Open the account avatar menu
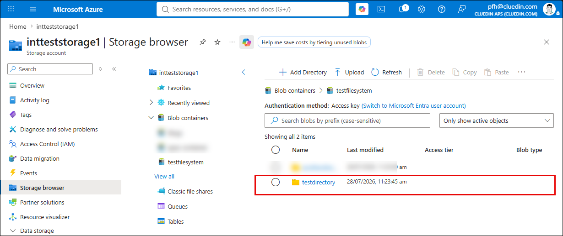This screenshot has height=236, width=563. pos(549,9)
